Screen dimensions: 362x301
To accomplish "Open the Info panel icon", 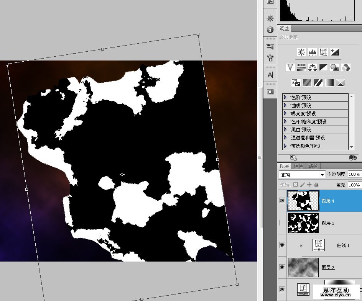I will coord(270,30).
